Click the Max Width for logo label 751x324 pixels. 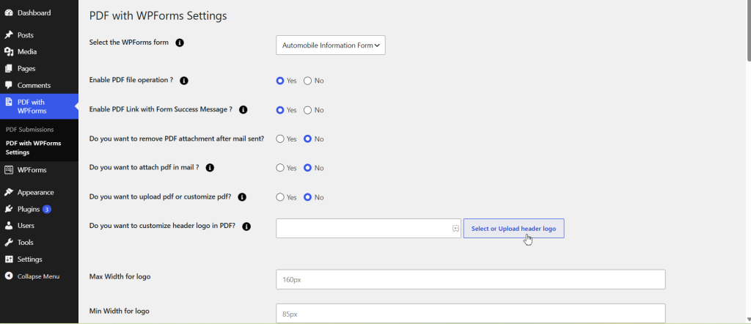pos(120,276)
